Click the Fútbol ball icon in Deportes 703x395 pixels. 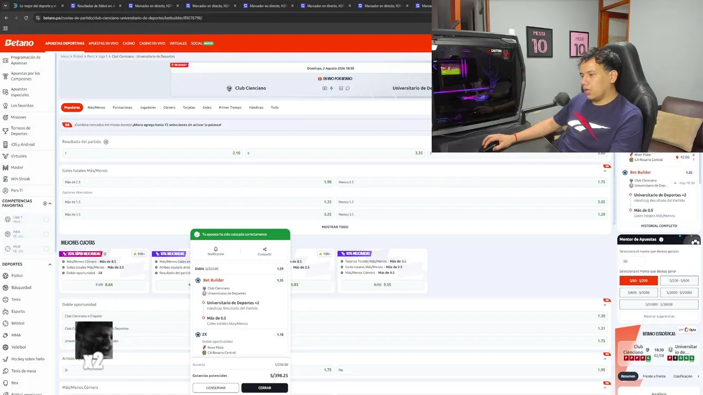5,275
